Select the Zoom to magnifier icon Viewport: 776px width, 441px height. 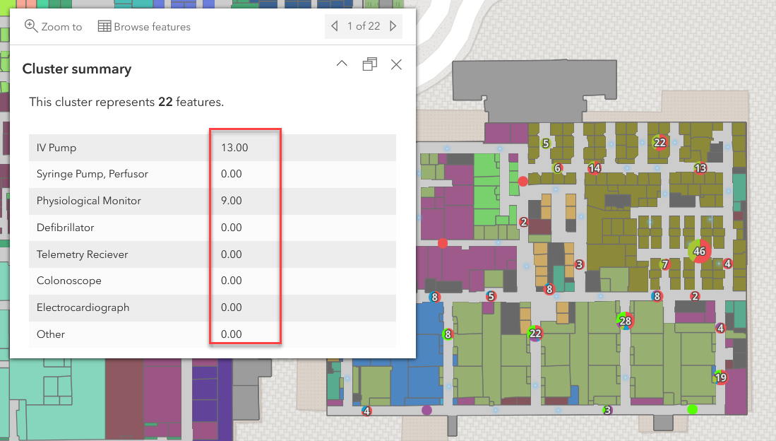(31, 25)
